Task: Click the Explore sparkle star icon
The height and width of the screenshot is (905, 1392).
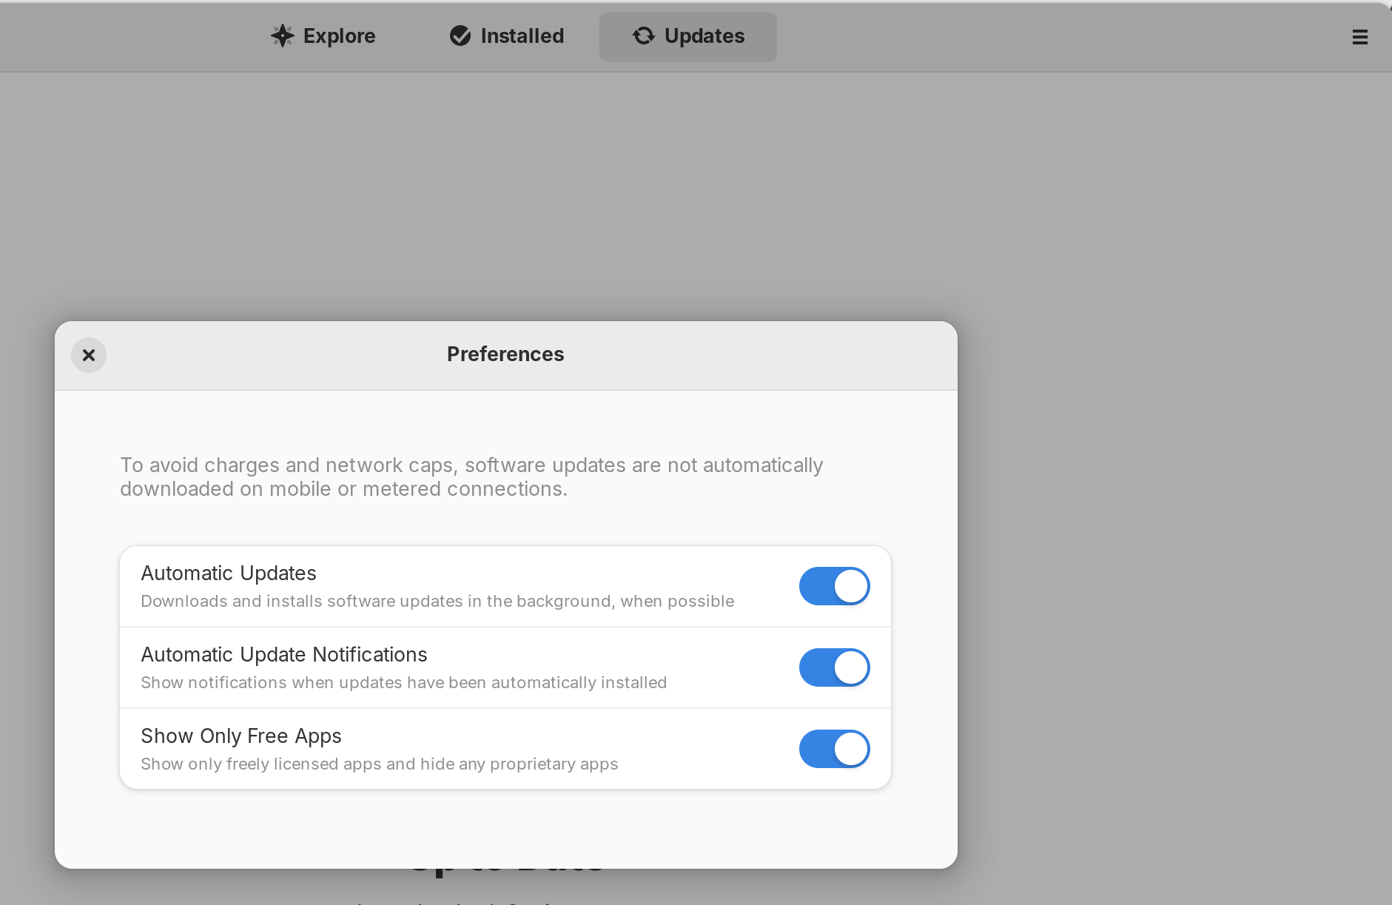Action: pos(282,36)
